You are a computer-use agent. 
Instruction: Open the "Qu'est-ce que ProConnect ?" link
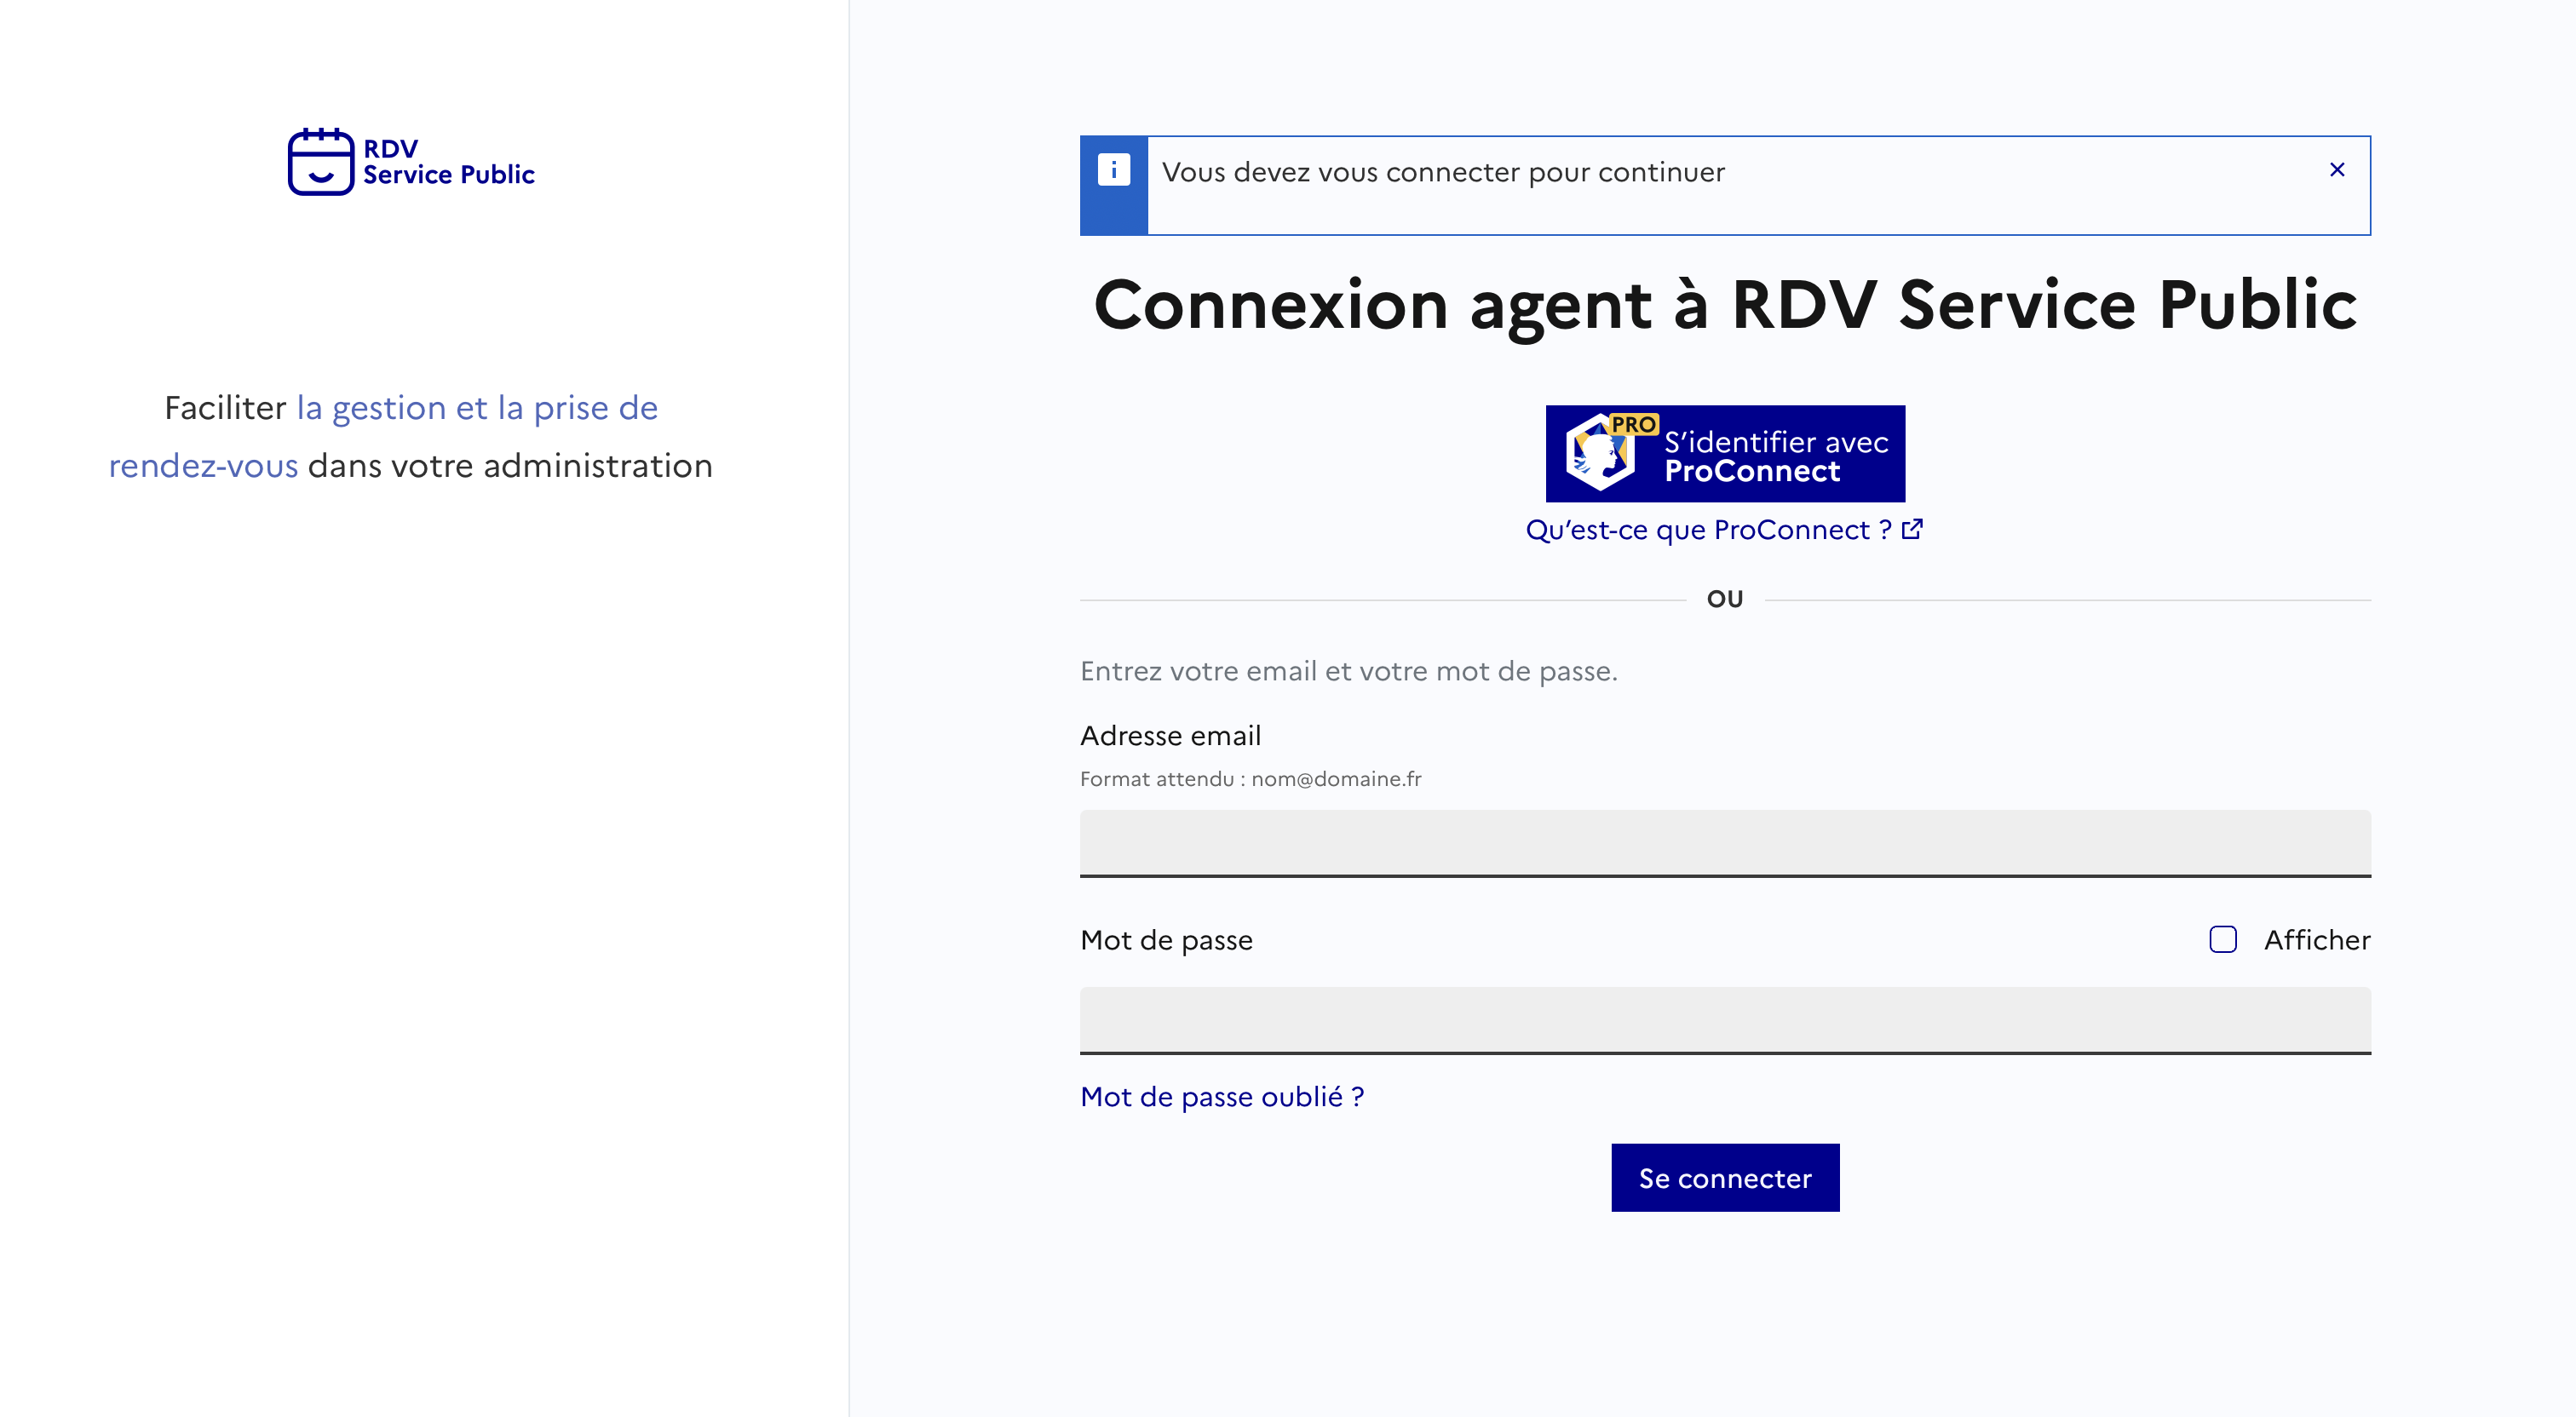[x=1707, y=530]
